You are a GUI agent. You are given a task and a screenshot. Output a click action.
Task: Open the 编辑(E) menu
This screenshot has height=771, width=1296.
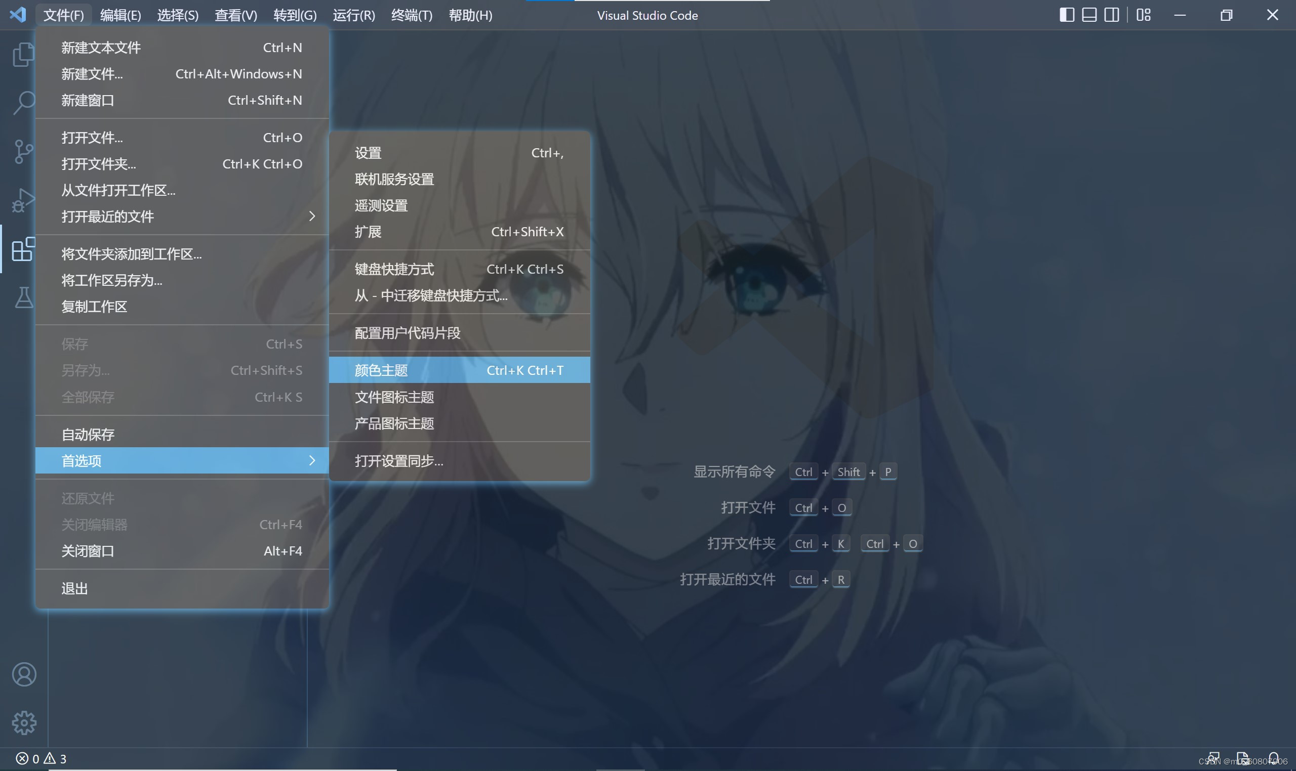tap(120, 15)
